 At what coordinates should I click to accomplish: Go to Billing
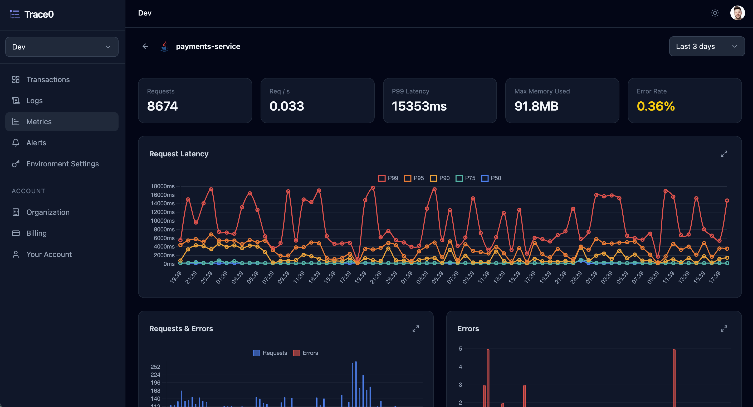(62, 233)
